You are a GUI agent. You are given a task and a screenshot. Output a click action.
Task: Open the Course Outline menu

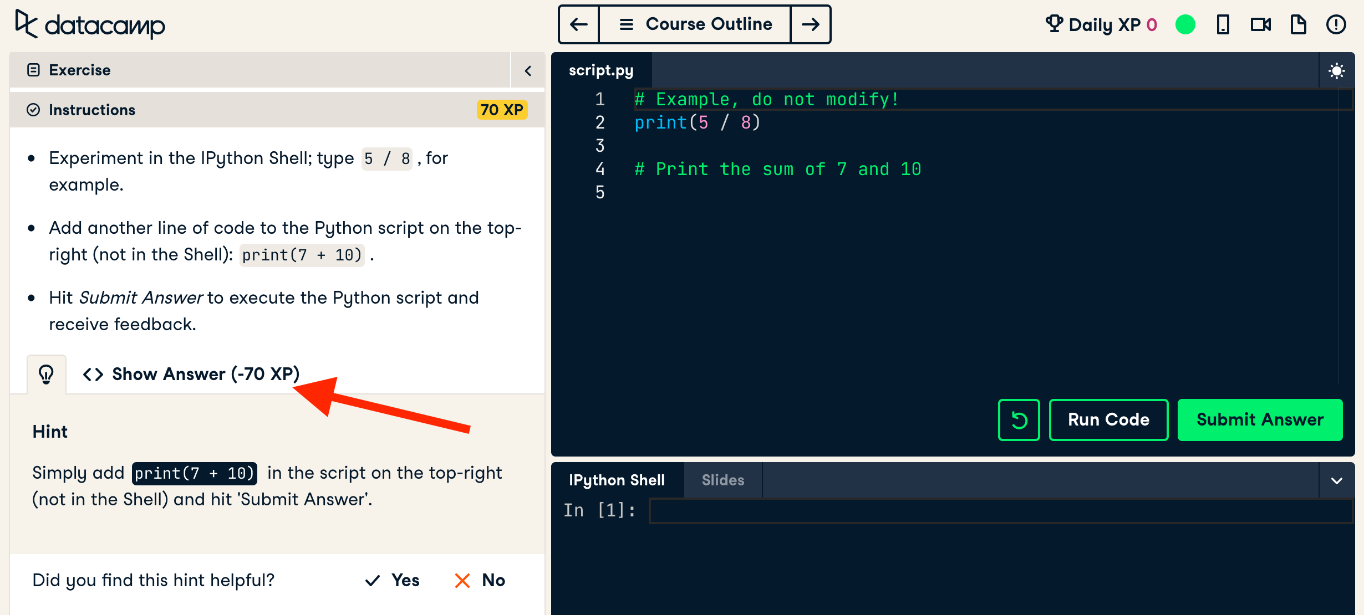pos(695,24)
